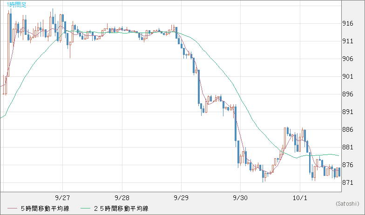Click the 9/27 date marker
Image resolution: width=365 pixels, height=215 pixels.
(x=62, y=197)
